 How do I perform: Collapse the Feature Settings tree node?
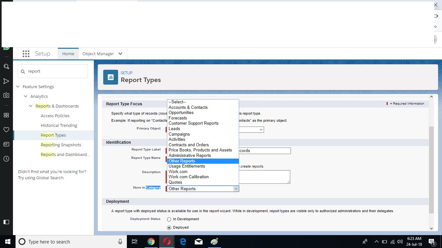tap(18, 87)
